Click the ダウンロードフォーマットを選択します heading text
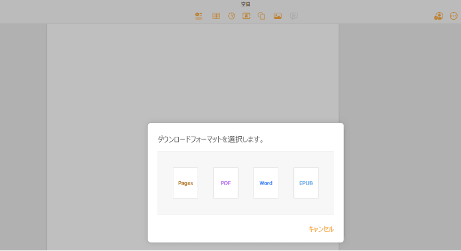The width and height of the screenshot is (461, 251). point(210,139)
